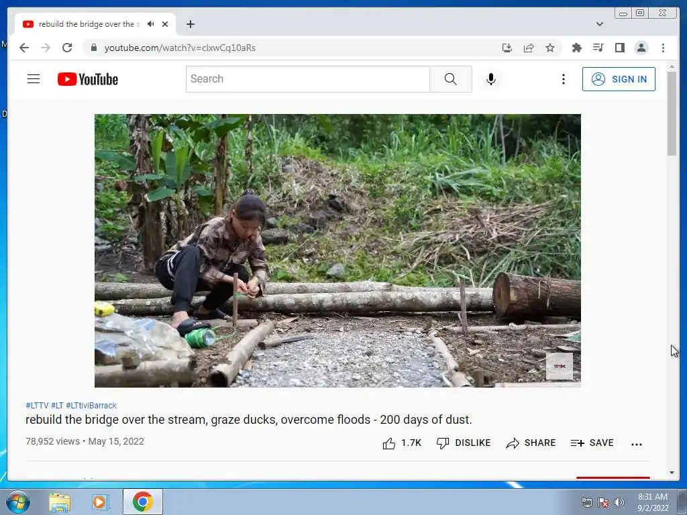Mute the tab via speaker icon

[x=151, y=24]
